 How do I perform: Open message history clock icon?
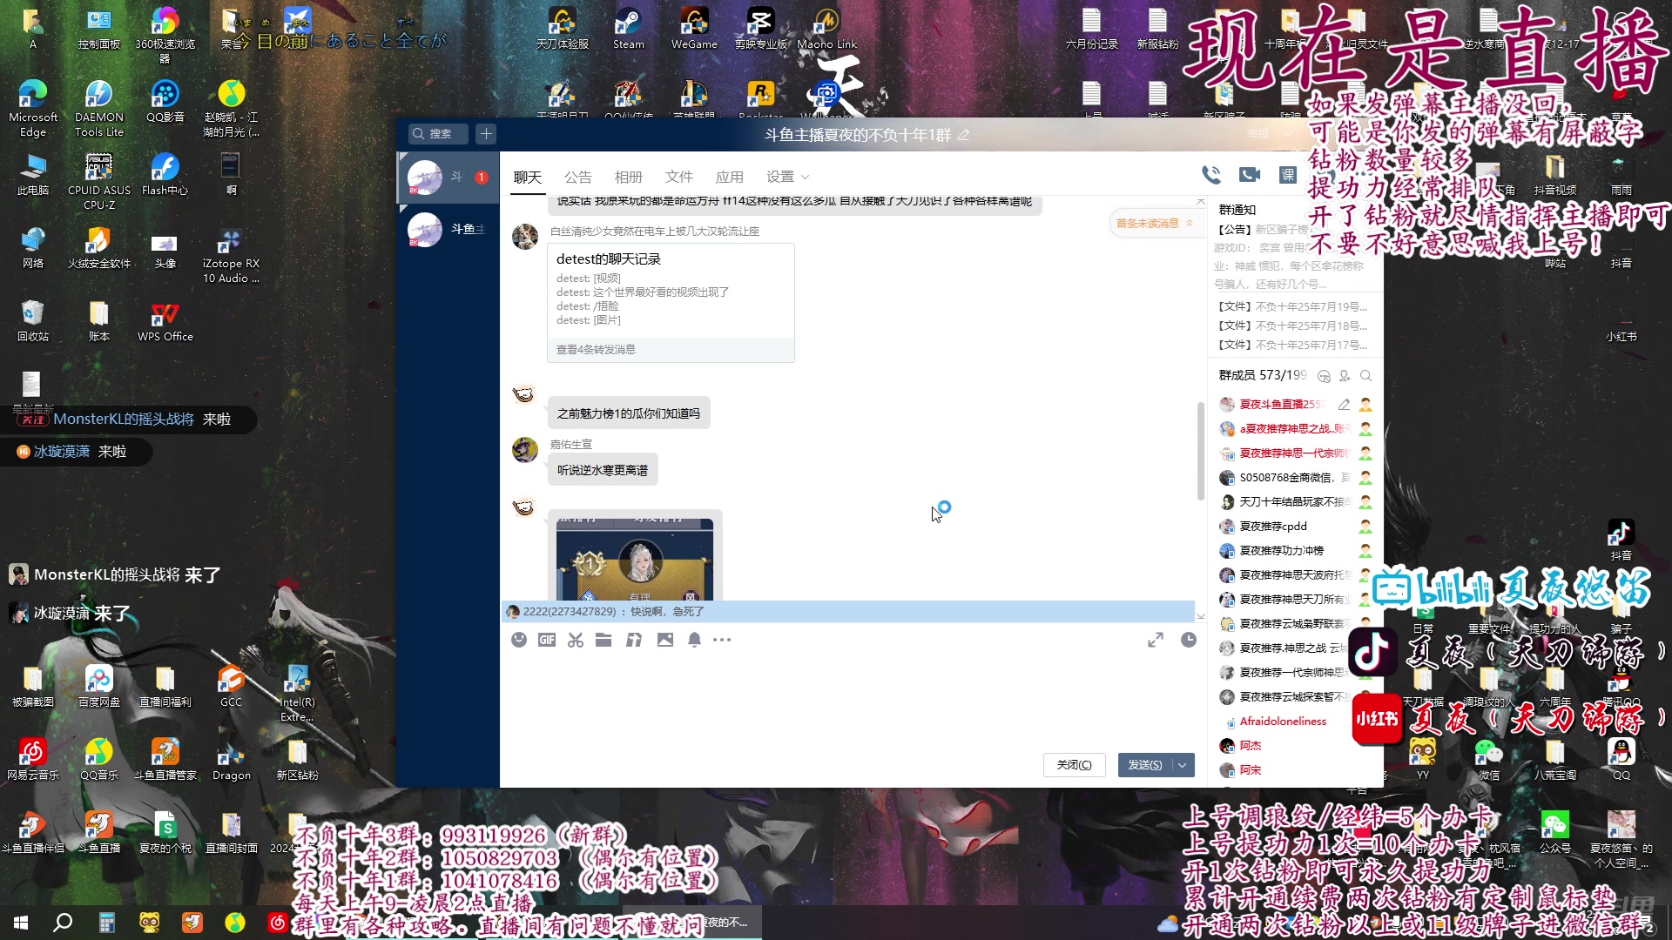click(1189, 640)
